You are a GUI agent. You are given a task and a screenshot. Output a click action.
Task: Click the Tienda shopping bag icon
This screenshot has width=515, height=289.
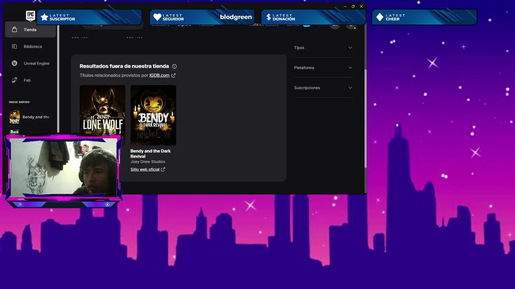[14, 30]
